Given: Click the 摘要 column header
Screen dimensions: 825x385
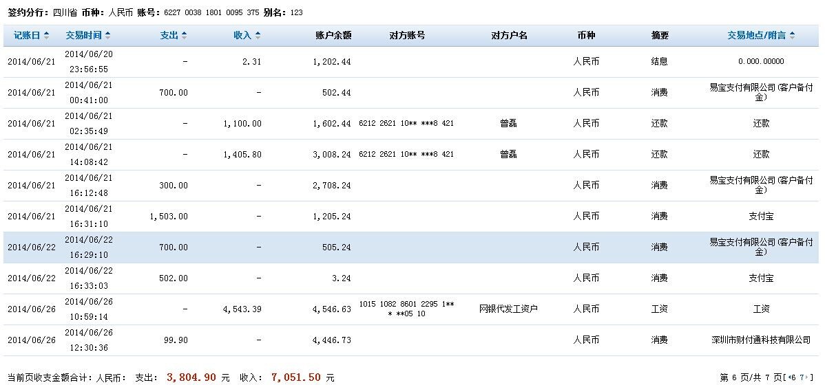Looking at the screenshot, I should [660, 35].
